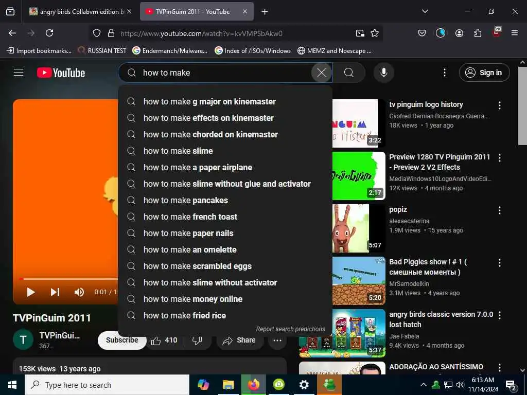
Task: Open TVPinGuim channel avatar
Action: pos(23,340)
